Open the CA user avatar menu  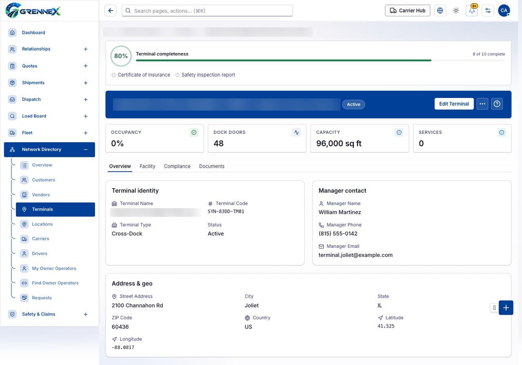[504, 11]
